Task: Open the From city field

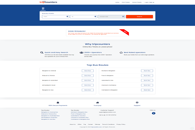Action: coord(54,16)
